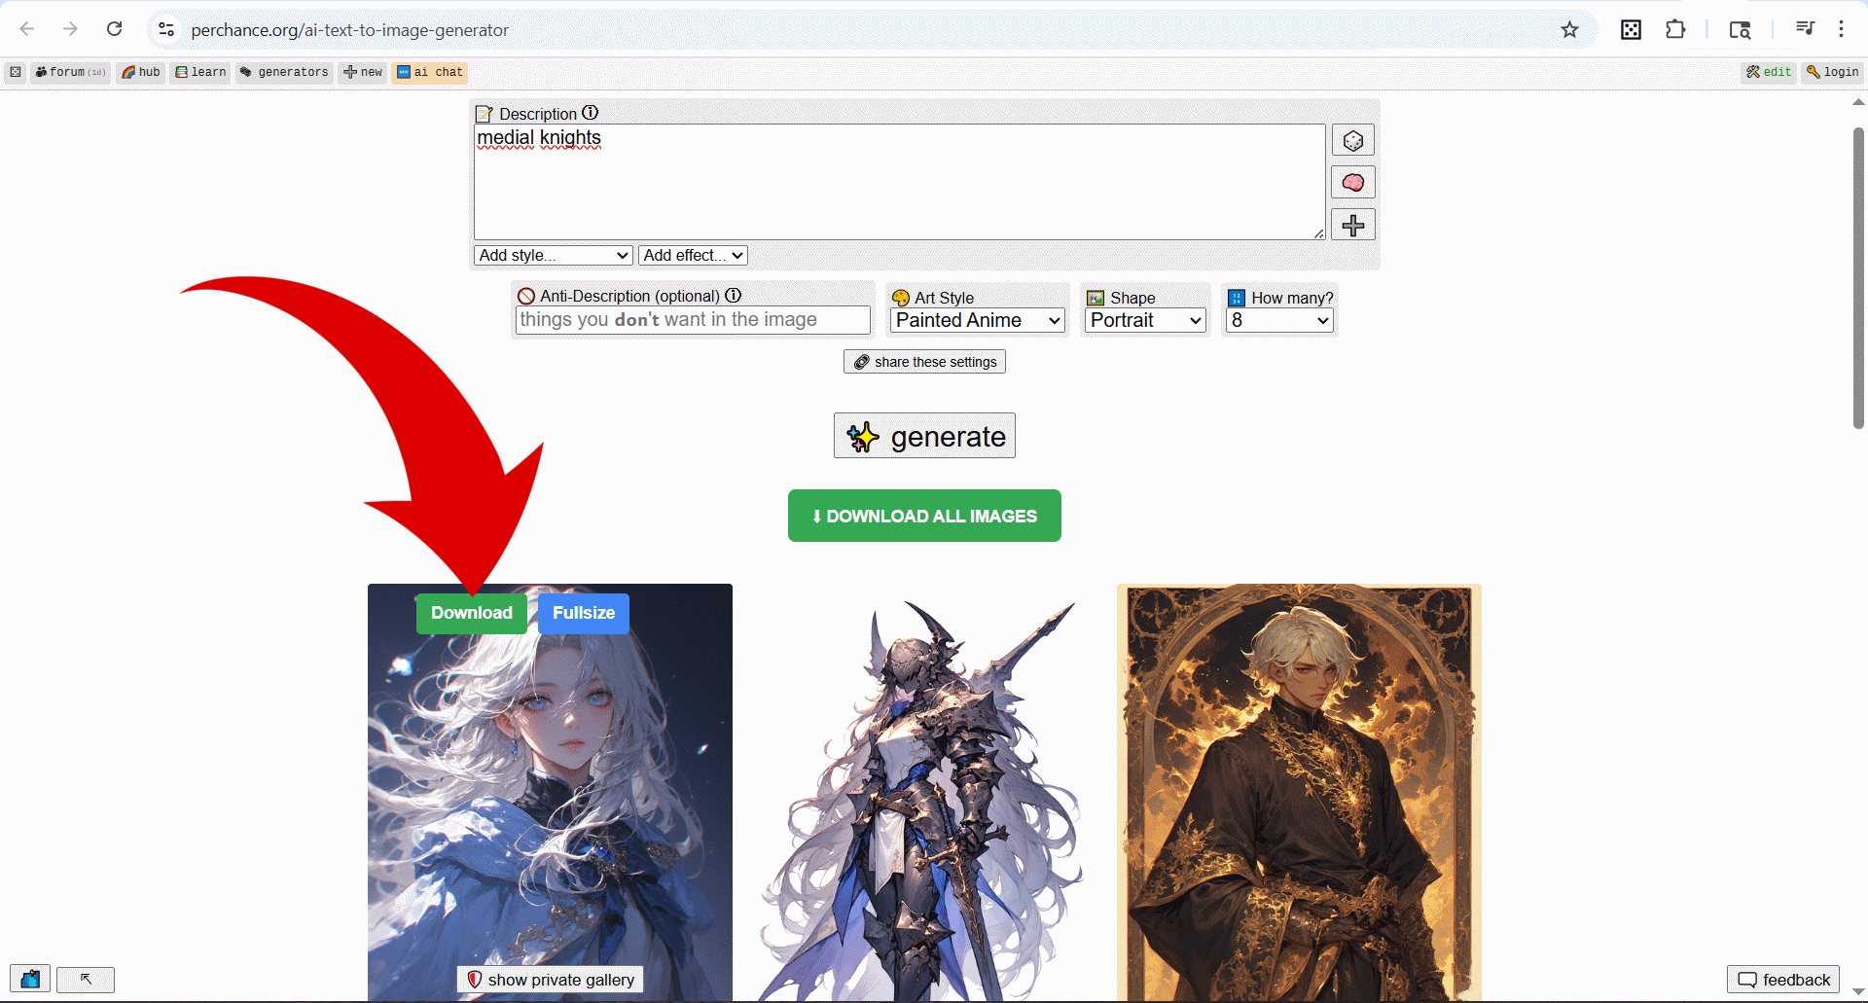Reload the page
Viewport: 1868px width, 1003px height.
tap(115, 29)
